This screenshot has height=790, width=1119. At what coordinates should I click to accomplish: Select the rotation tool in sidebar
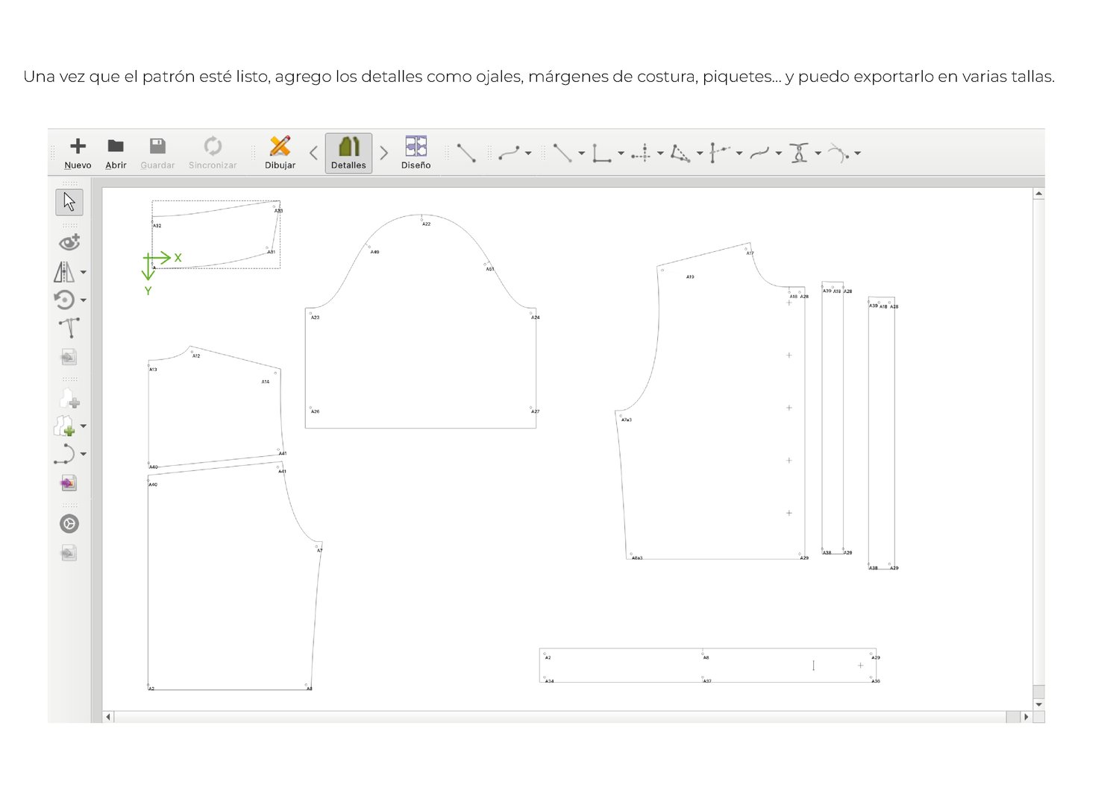pyautogui.click(x=65, y=300)
